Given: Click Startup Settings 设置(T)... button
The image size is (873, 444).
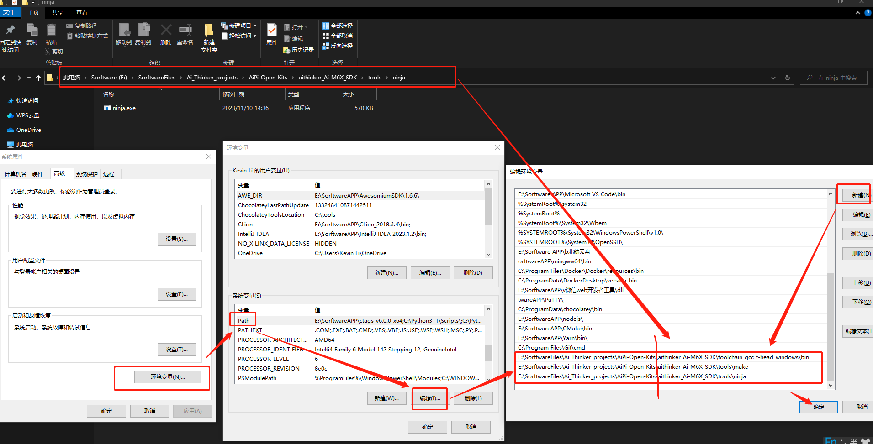Looking at the screenshot, I should (x=177, y=350).
